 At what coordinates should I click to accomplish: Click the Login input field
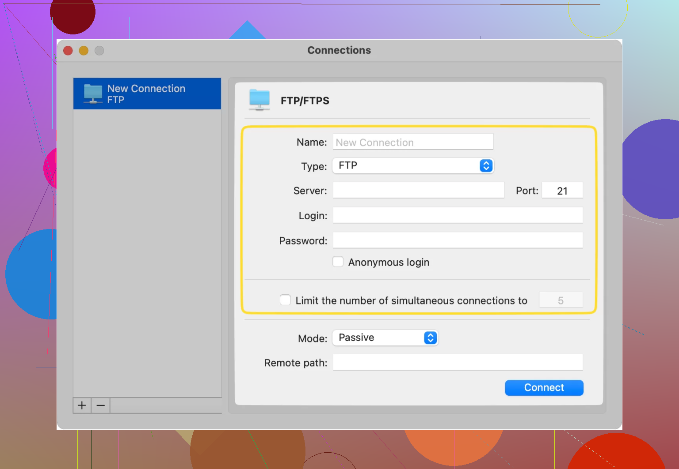[x=458, y=215]
